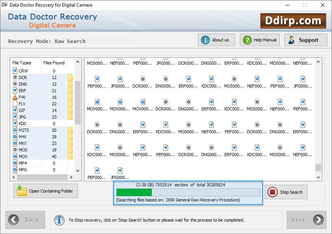
Task: Click the files found count 0 for KDC
Action: tap(54, 124)
